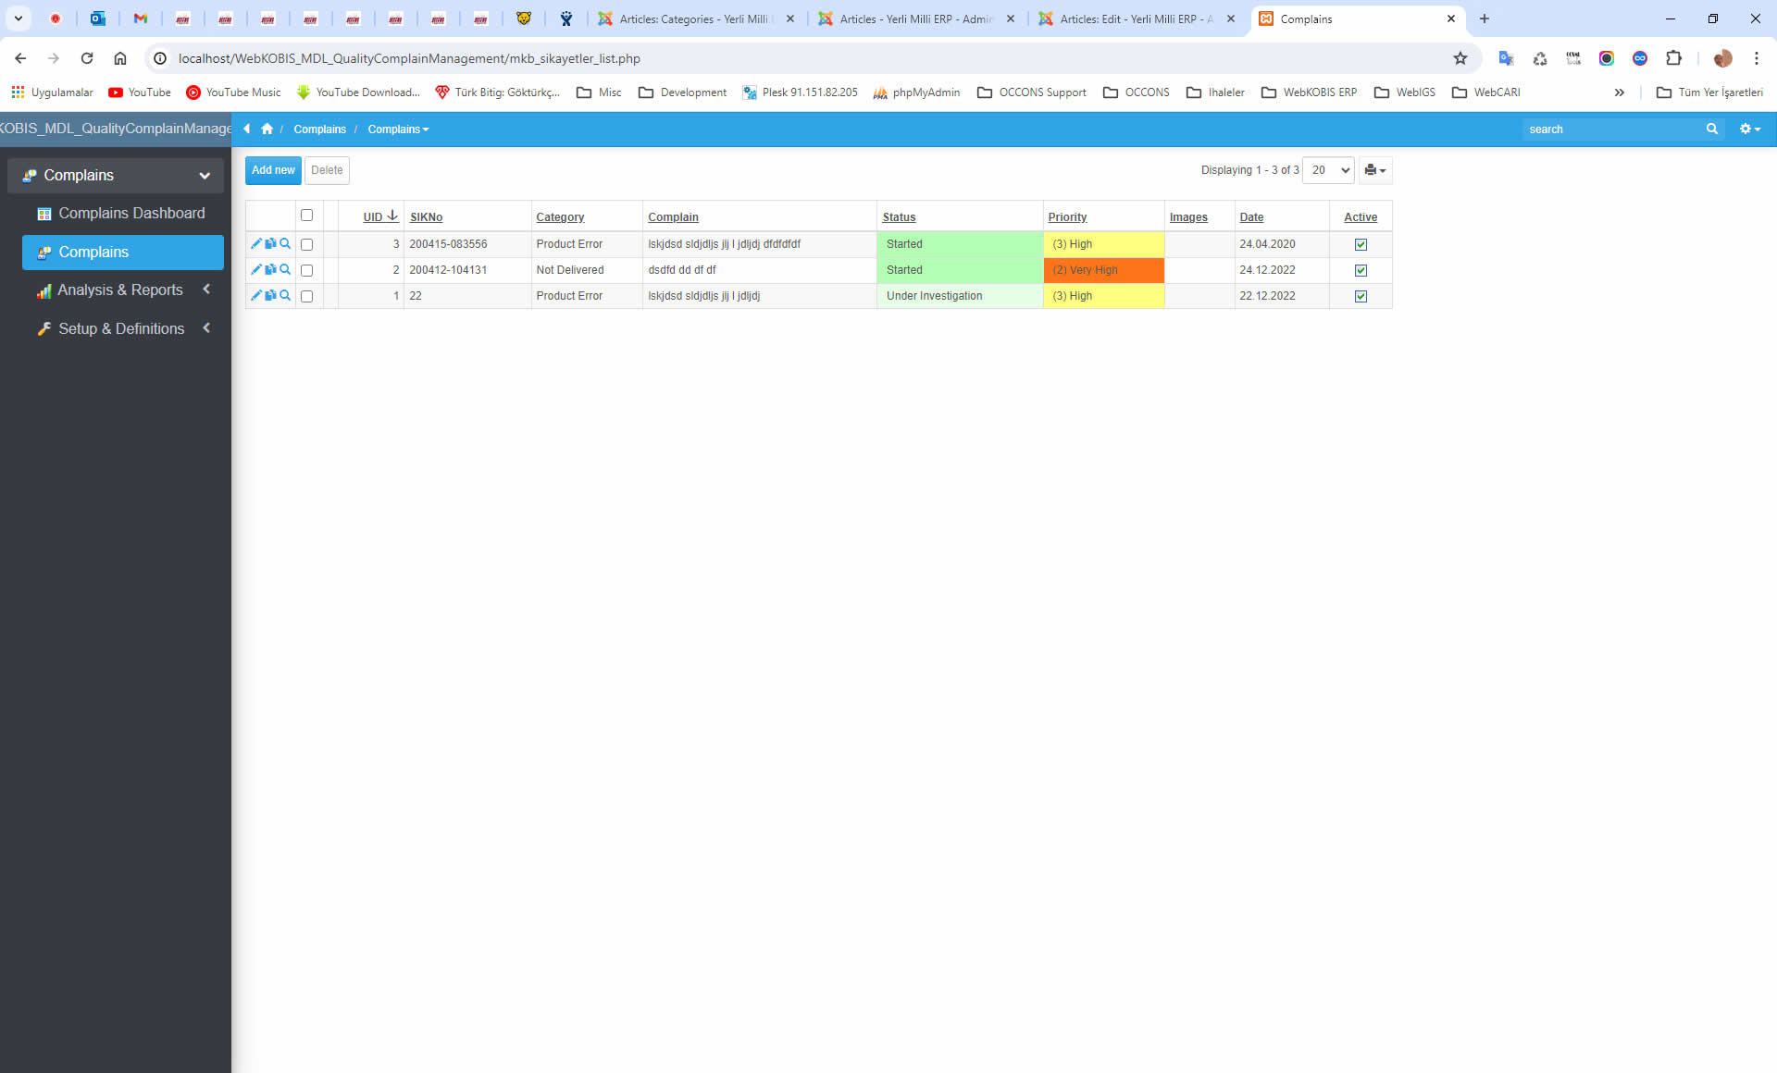Open the phpMyAdmin bookmark
This screenshot has width=1777, height=1073.
(x=916, y=92)
